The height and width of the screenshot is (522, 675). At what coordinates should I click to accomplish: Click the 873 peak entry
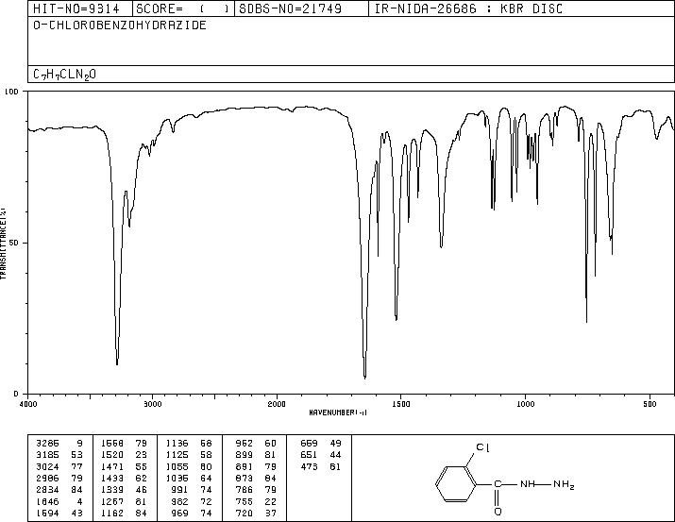(245, 478)
